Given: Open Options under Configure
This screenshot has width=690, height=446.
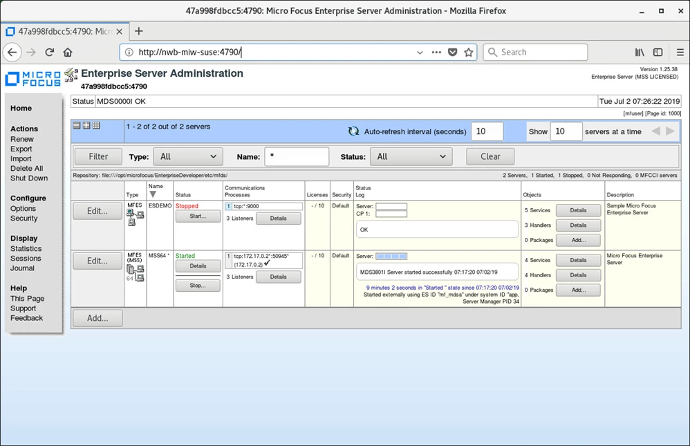Looking at the screenshot, I should coord(23,208).
